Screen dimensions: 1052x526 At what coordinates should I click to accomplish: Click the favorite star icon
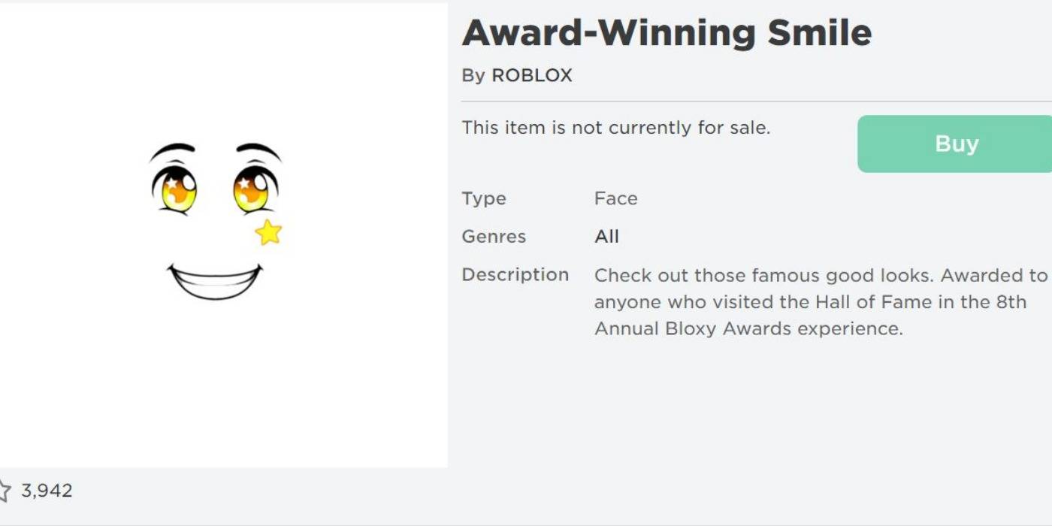pos(5,491)
